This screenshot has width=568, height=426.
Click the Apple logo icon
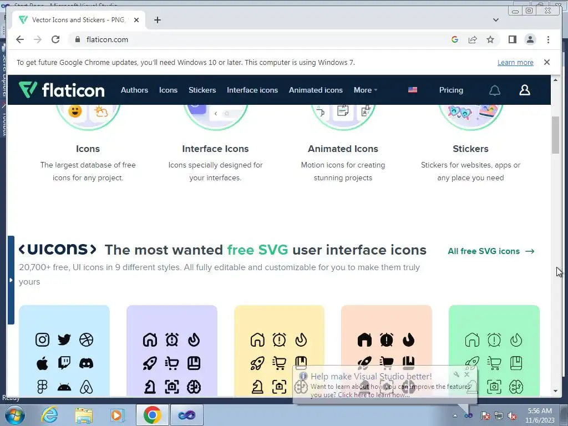(x=42, y=363)
